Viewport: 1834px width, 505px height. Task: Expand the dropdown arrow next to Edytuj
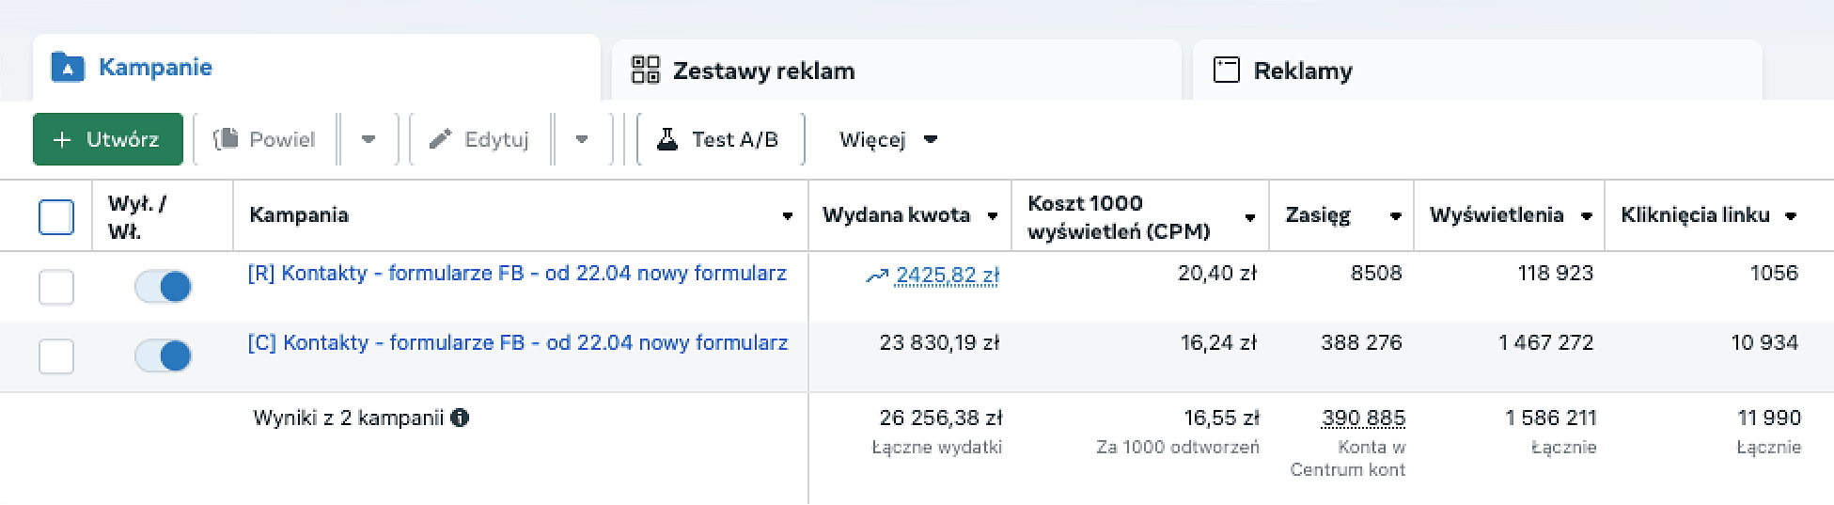pos(582,139)
